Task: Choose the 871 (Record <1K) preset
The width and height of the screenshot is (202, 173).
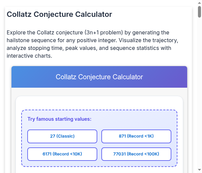Action: 136,136
